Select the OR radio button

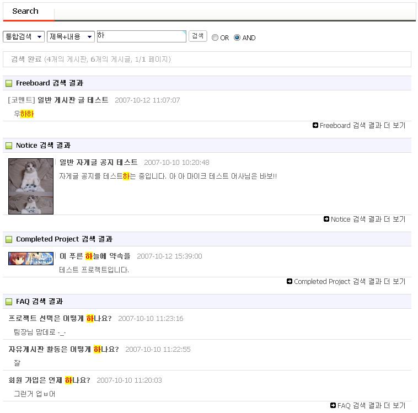215,37
